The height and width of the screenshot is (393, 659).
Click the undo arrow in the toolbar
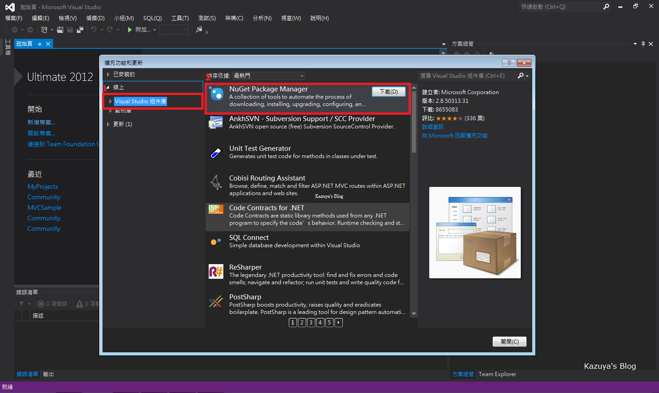click(94, 30)
